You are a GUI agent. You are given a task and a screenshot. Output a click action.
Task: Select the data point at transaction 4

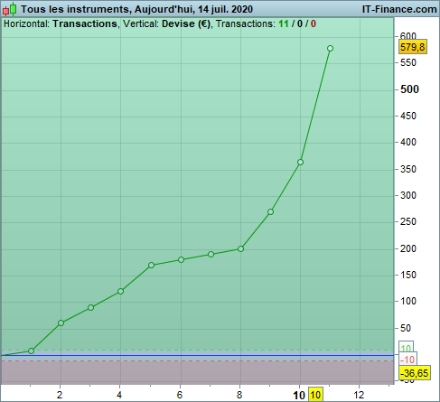tap(120, 291)
